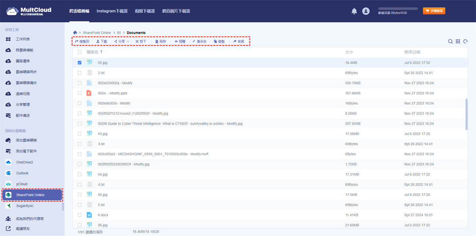This screenshot has width=476, height=236.
Task: Select OneDrive2 in sidebar cloud list
Action: (x=25, y=162)
